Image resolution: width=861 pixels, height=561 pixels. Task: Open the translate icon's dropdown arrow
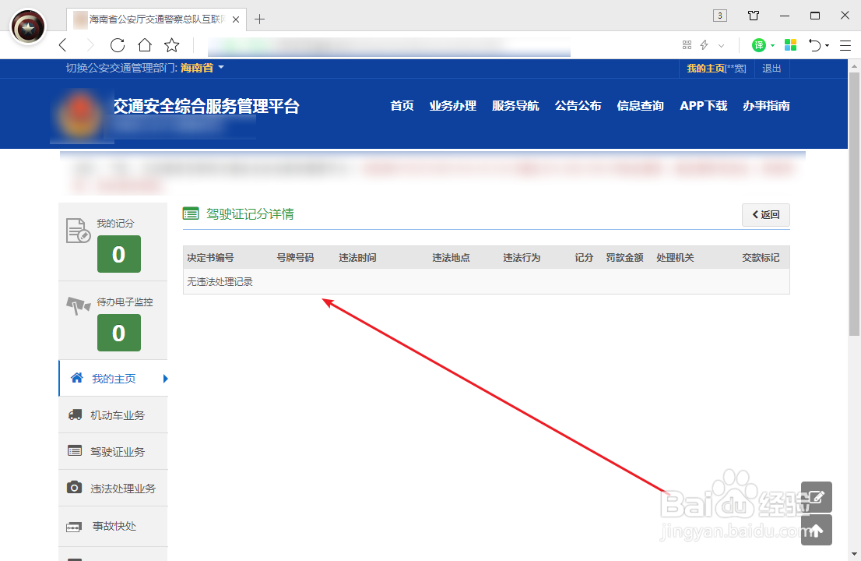774,45
